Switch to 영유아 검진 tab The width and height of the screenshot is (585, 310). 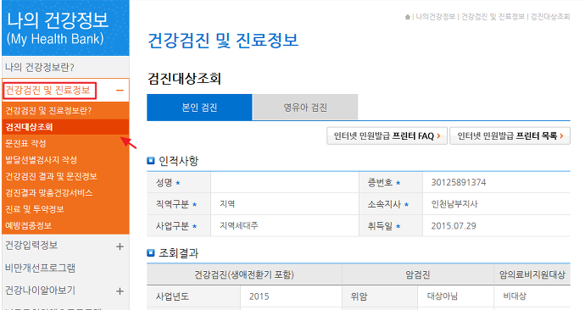coord(305,108)
